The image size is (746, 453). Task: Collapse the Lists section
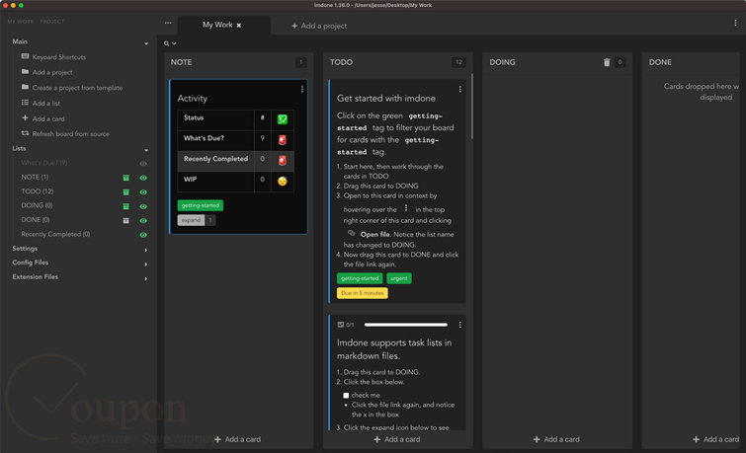coord(146,150)
